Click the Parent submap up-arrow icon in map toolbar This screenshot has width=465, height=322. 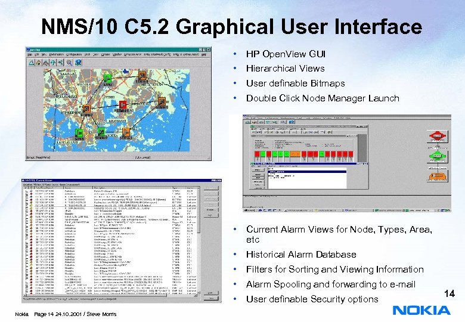click(53, 63)
